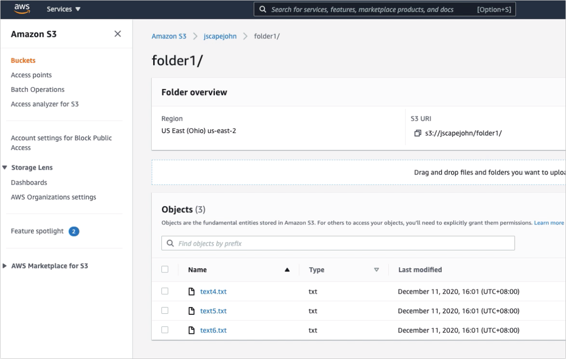The height and width of the screenshot is (359, 566).
Task: Check the box for text4.txt
Action: 165,291
